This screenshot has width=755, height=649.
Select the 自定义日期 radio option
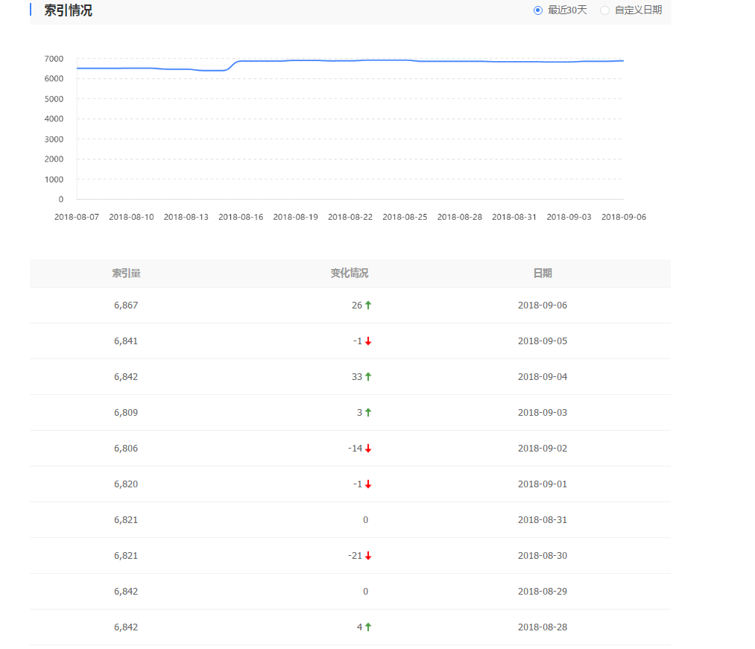pos(604,10)
